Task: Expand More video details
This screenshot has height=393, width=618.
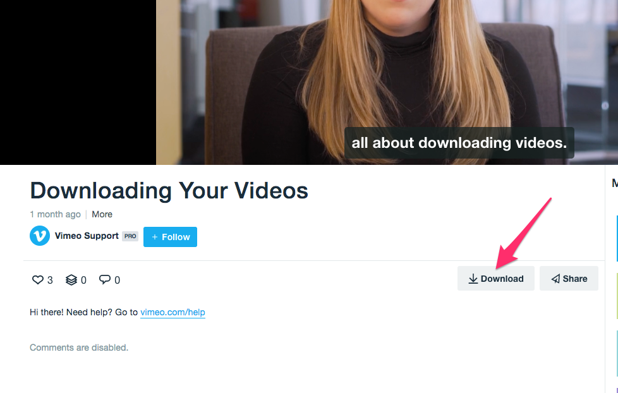Action: pos(102,214)
